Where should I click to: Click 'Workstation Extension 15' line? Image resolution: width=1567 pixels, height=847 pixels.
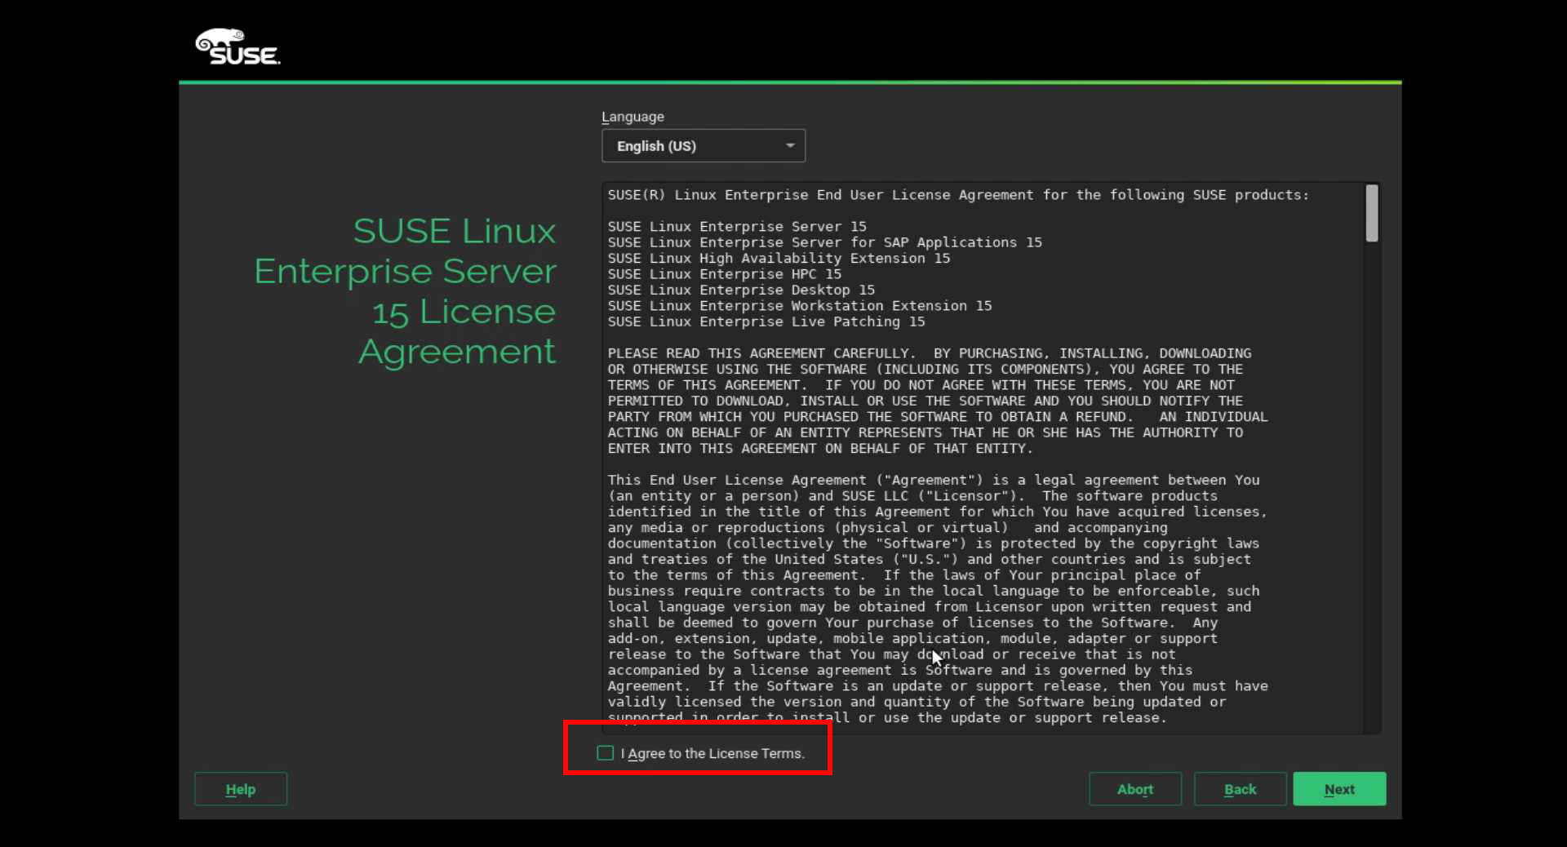point(800,306)
